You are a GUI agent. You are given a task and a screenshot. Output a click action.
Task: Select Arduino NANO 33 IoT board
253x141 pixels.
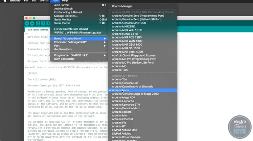pos(143,34)
